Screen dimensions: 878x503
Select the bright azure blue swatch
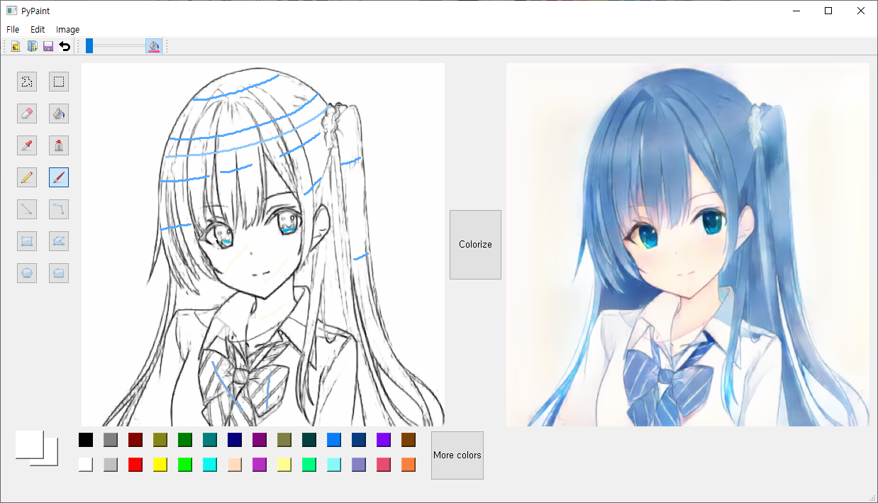(334, 440)
